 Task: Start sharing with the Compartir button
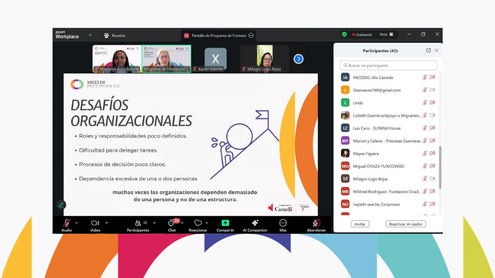click(225, 224)
